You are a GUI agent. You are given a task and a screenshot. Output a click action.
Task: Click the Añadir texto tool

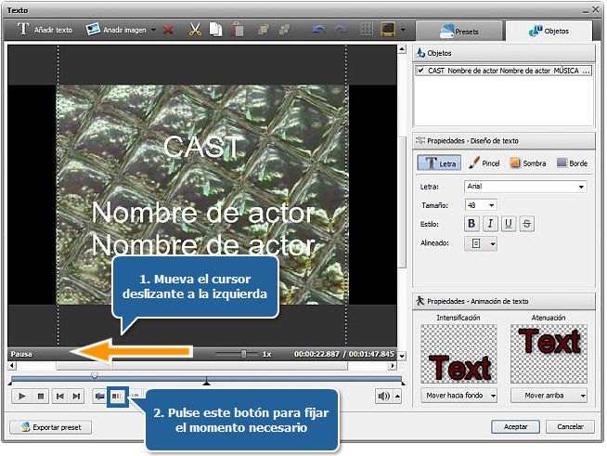click(x=45, y=30)
